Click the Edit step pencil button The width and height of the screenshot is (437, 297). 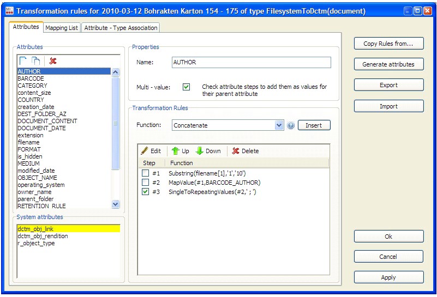pyautogui.click(x=151, y=151)
